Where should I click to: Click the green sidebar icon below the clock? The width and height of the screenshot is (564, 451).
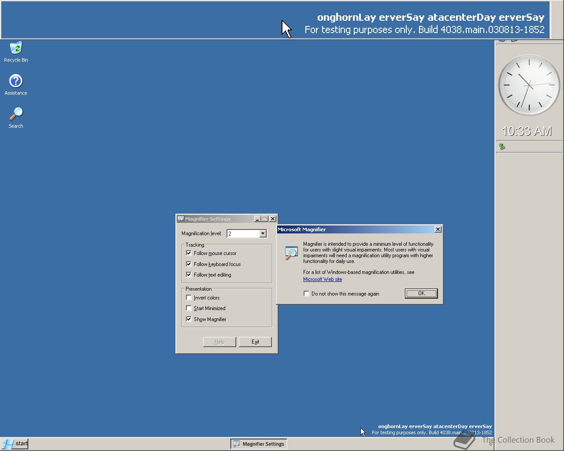point(501,146)
